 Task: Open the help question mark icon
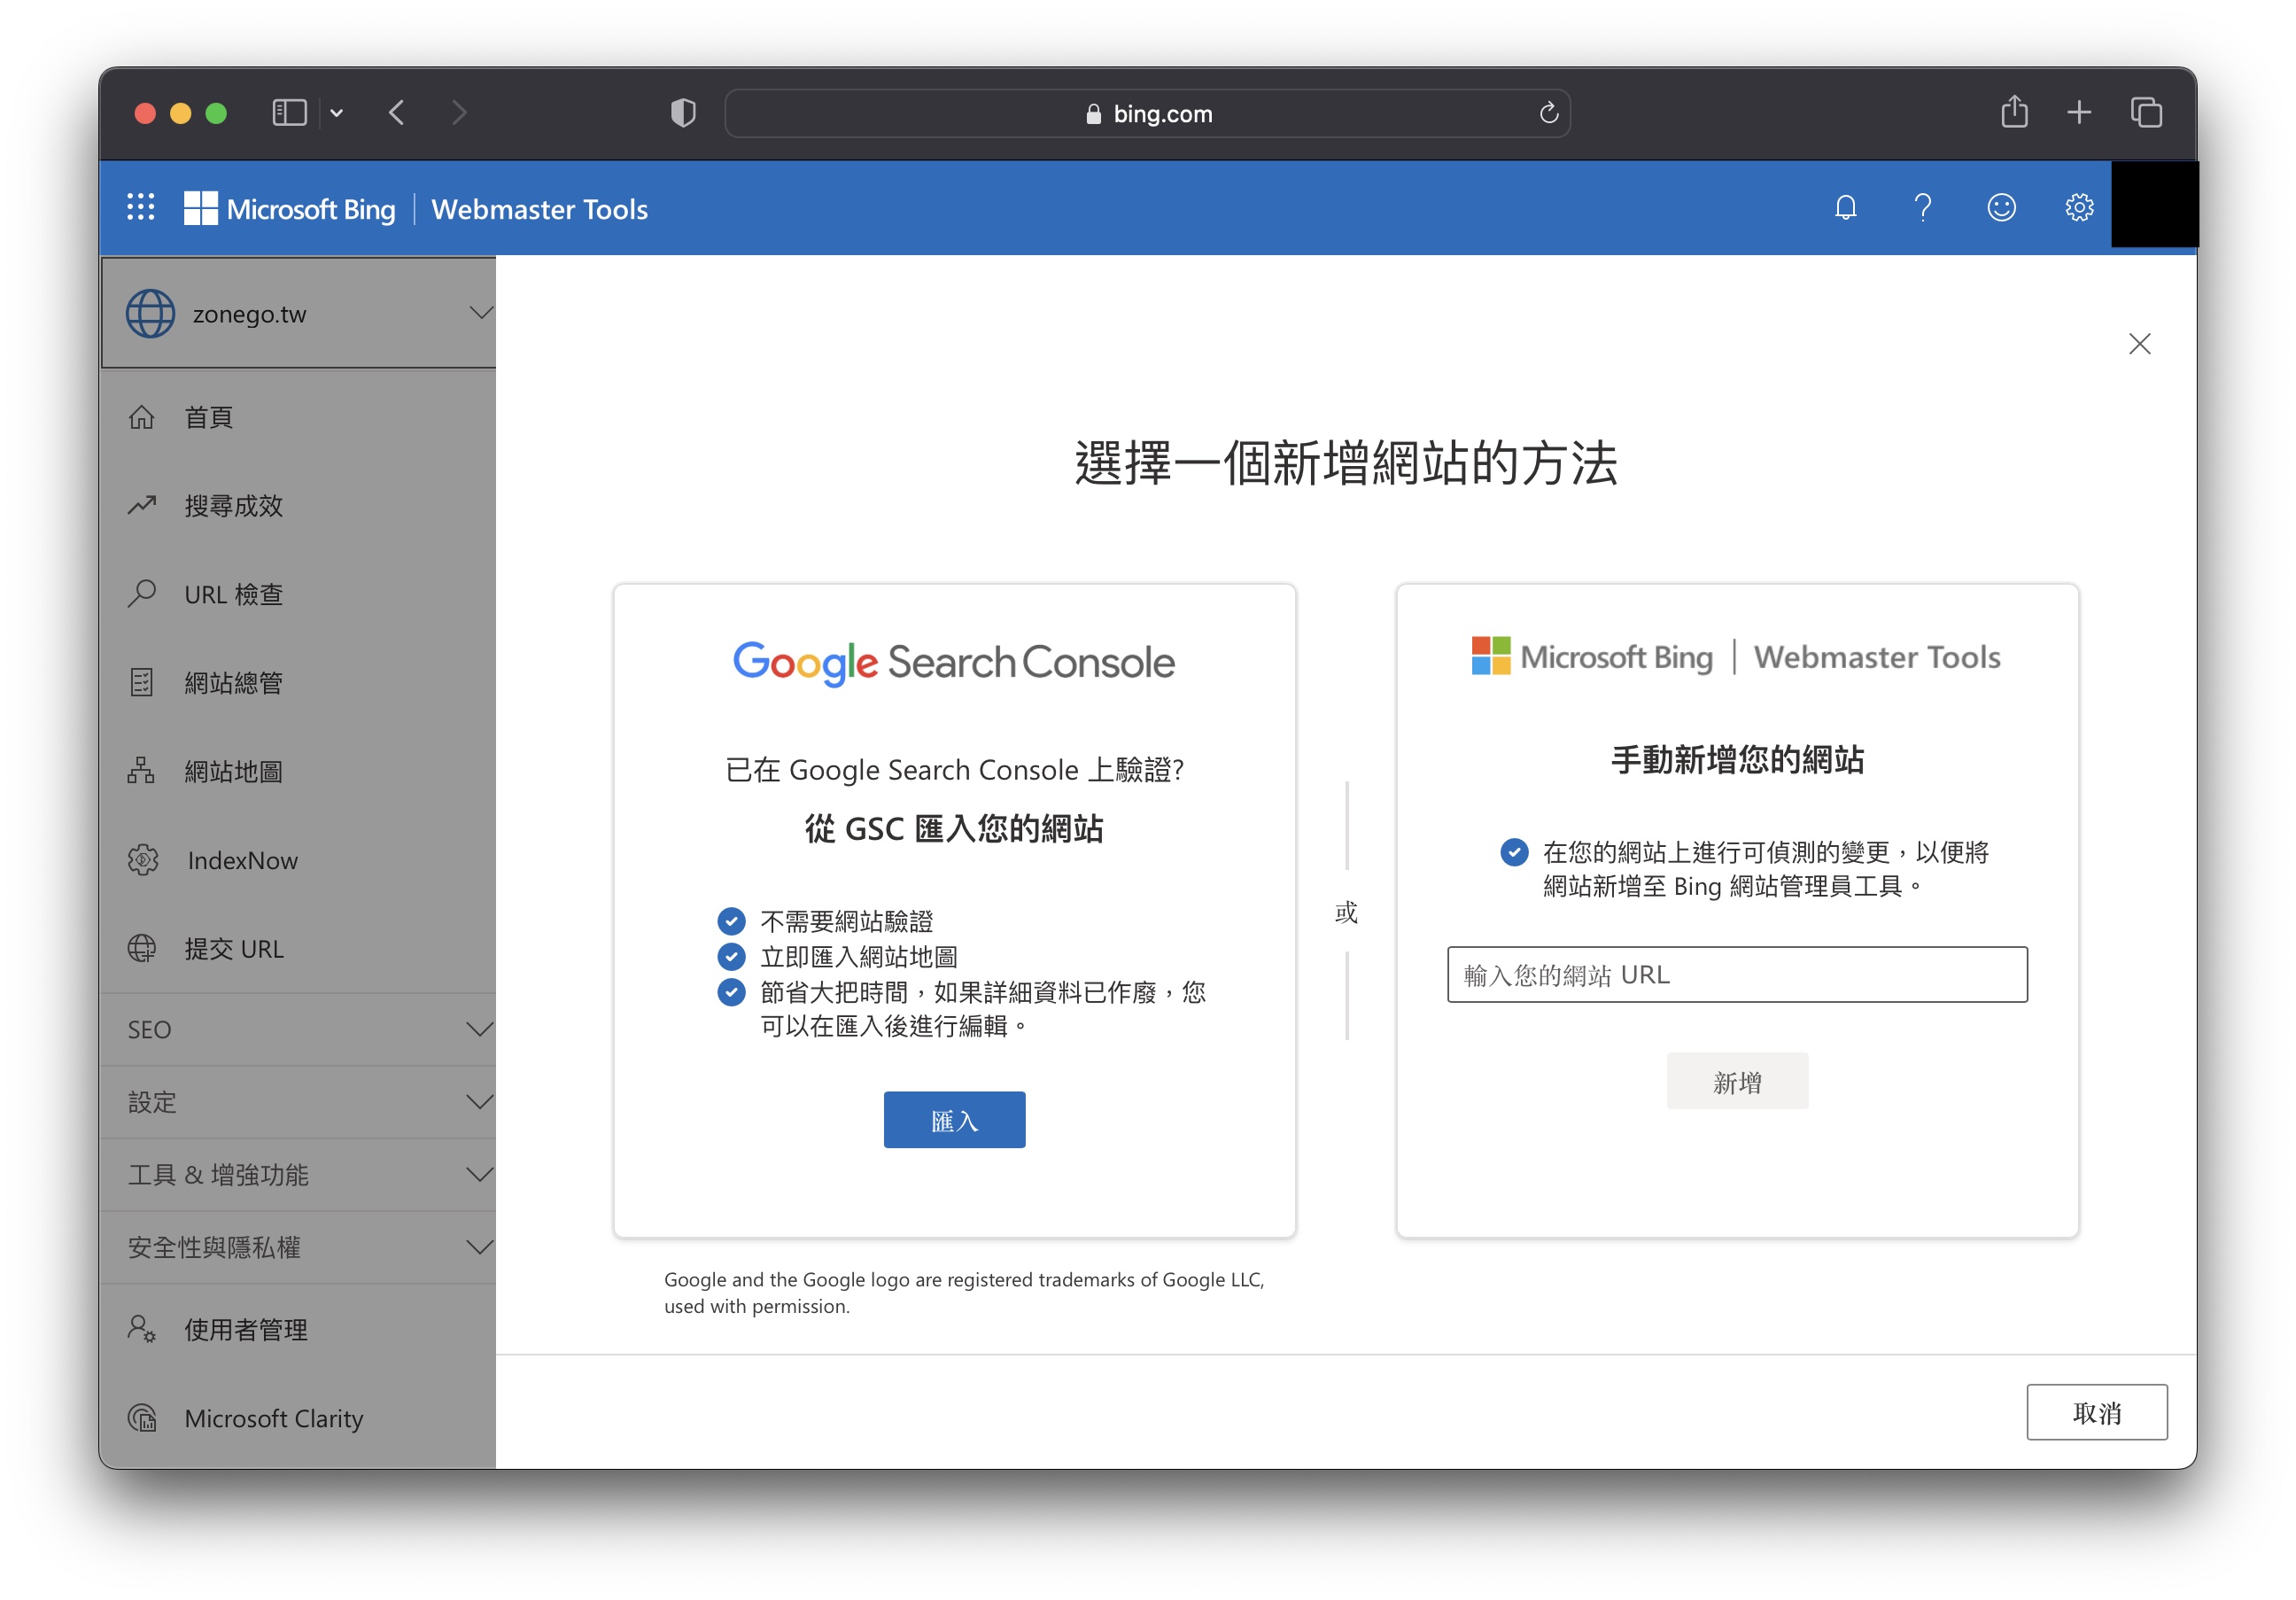pos(1922,208)
